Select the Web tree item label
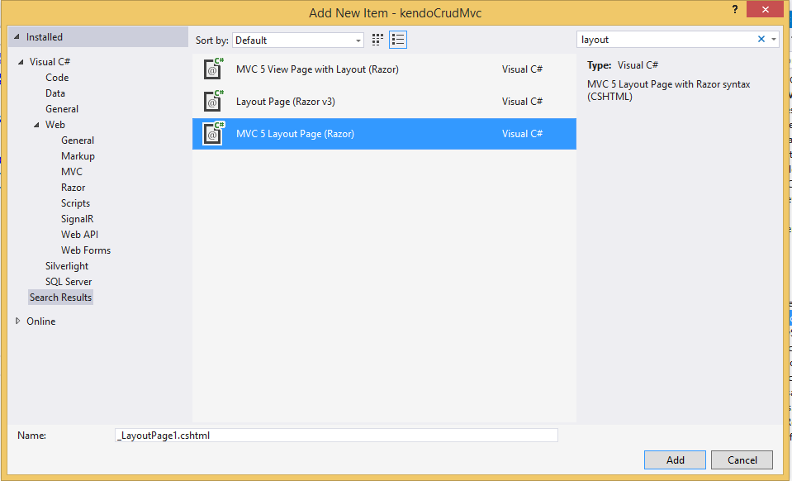 click(55, 124)
